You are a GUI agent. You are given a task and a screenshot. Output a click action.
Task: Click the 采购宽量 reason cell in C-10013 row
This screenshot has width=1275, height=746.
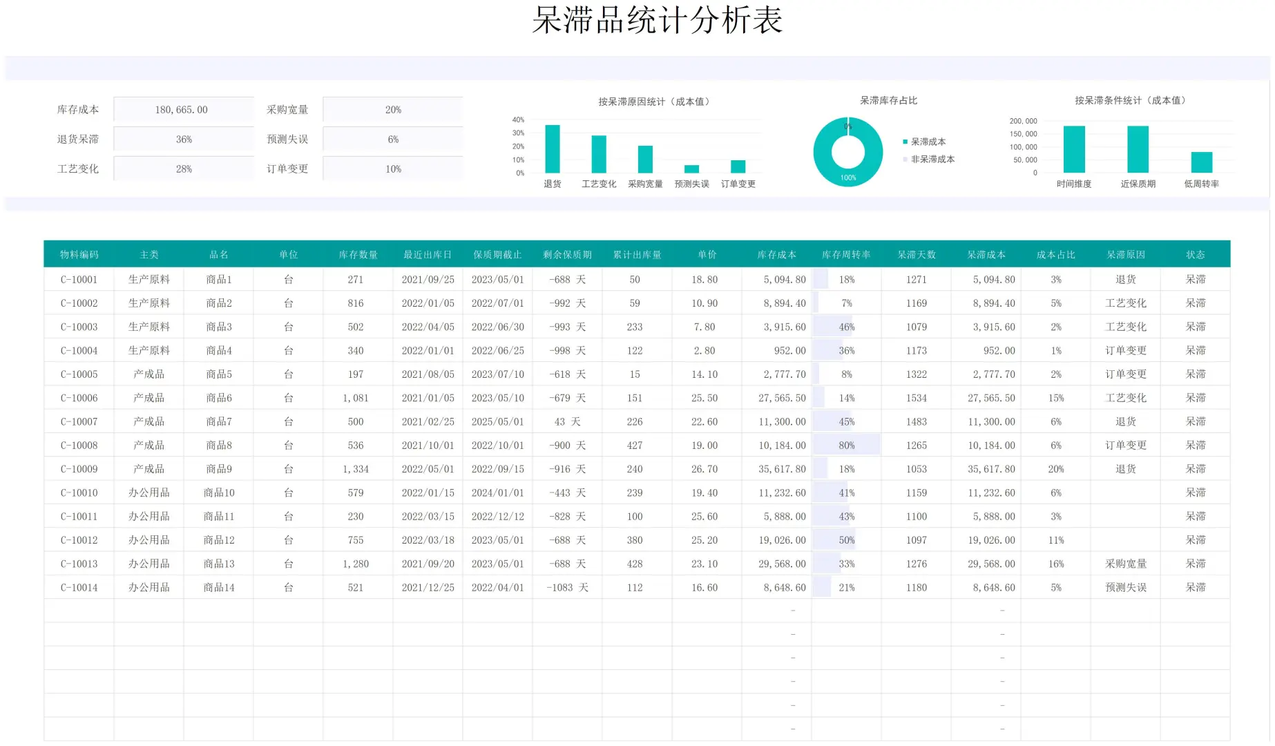(x=1126, y=564)
